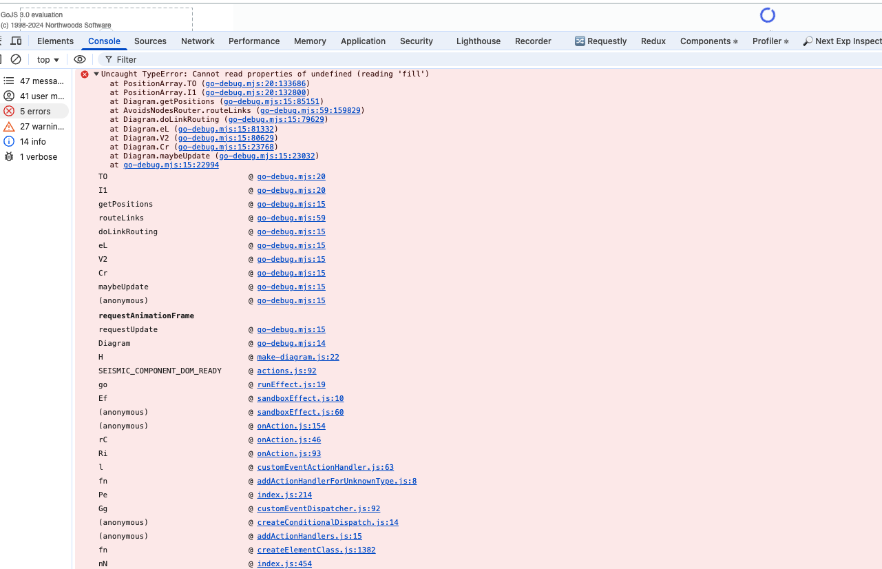
Task: Switch to the React Components tab
Action: coord(708,41)
